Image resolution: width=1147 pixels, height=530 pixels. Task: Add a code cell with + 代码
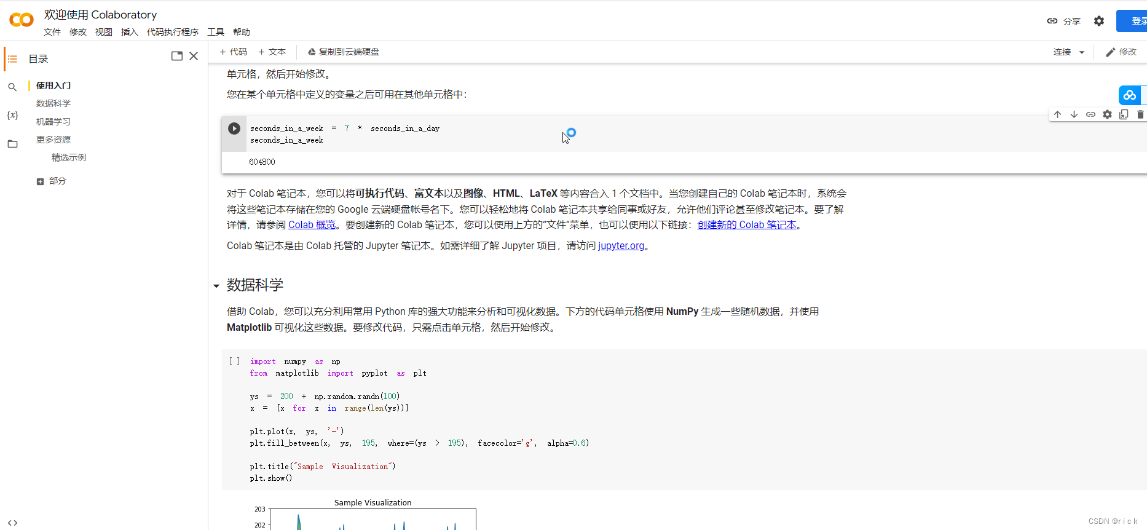click(x=233, y=52)
